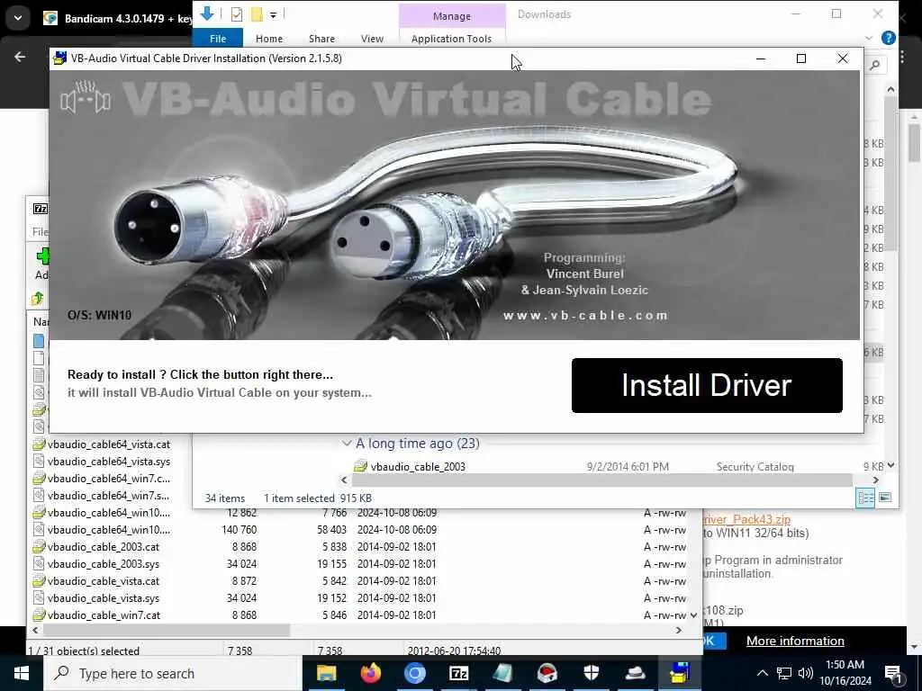
Task: Open Firefox from the taskbar
Action: (x=370, y=673)
